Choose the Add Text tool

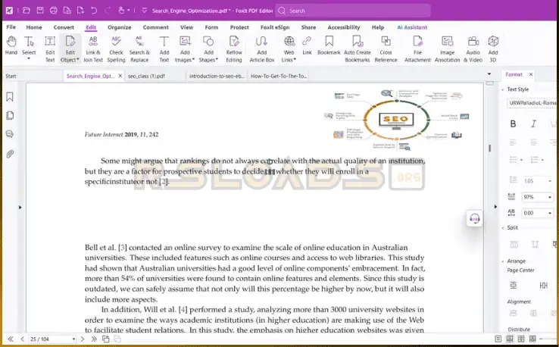164,49
